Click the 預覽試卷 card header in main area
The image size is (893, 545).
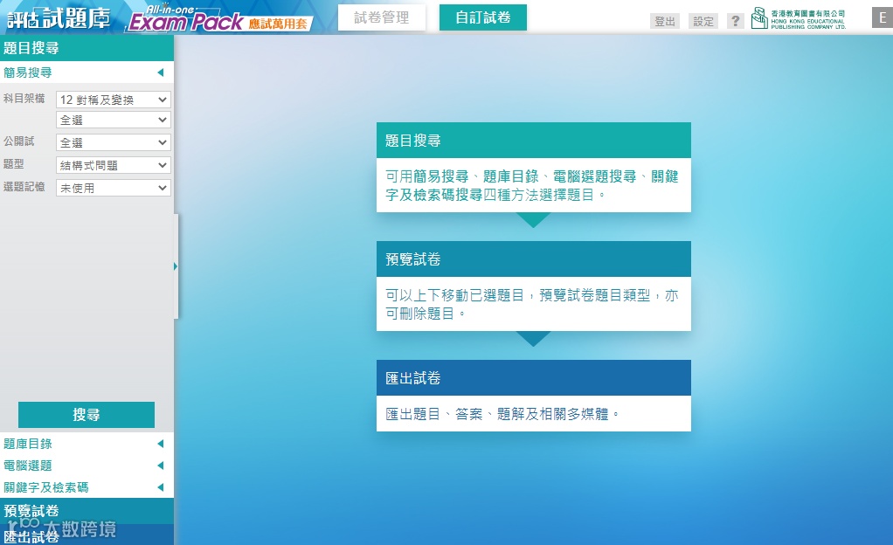pos(534,259)
